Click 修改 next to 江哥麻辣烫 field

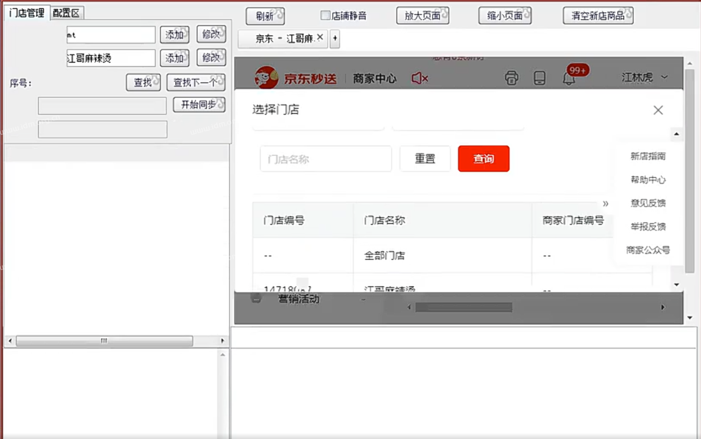tap(211, 58)
